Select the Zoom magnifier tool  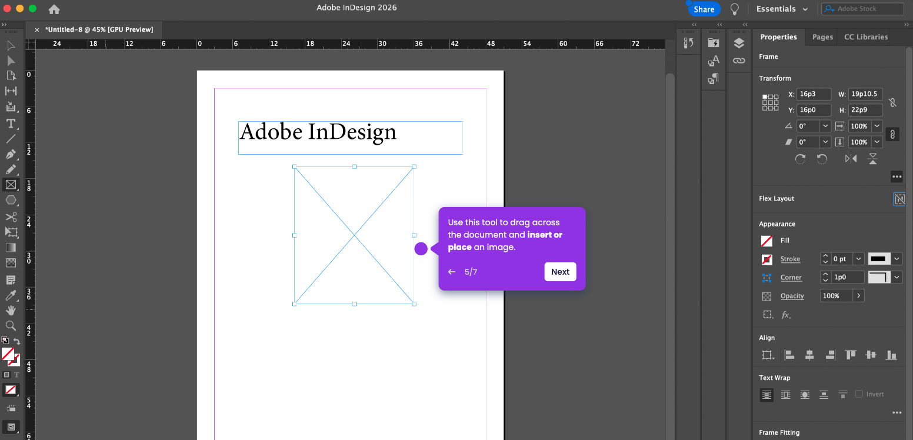click(x=11, y=325)
